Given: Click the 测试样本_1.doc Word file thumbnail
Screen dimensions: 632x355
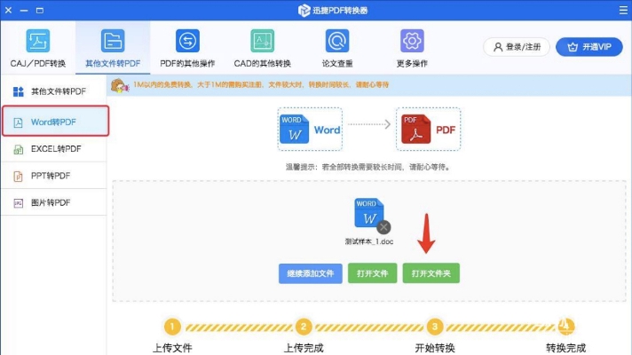Looking at the screenshot, I should click(x=368, y=213).
